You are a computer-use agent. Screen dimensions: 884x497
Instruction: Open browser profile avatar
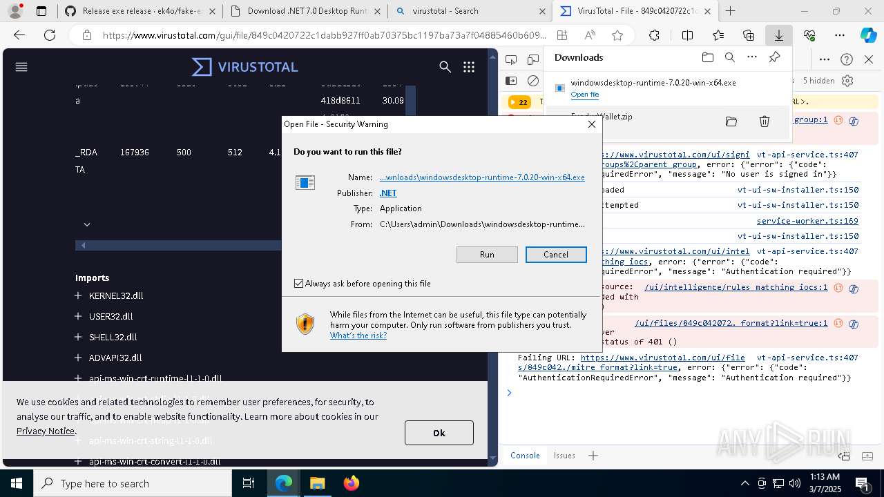tap(15, 11)
